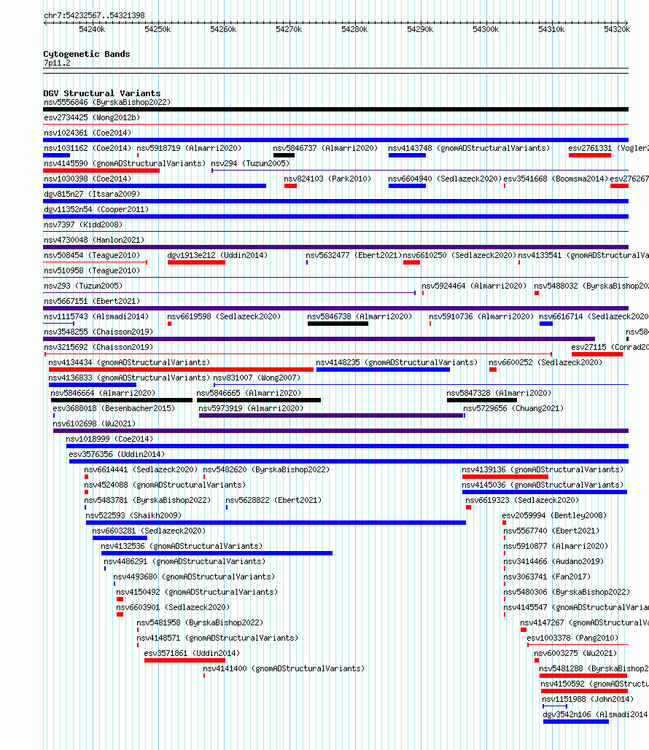
Task: Click the red bar under dgv1913e212
Action: click(x=196, y=262)
